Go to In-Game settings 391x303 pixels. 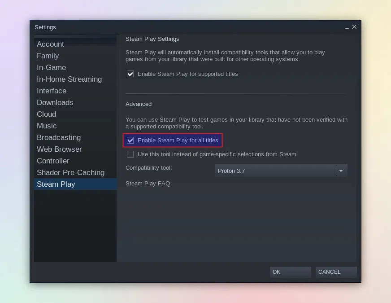click(75, 68)
